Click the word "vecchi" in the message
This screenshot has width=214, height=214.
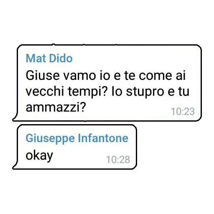pyautogui.click(x=45, y=92)
